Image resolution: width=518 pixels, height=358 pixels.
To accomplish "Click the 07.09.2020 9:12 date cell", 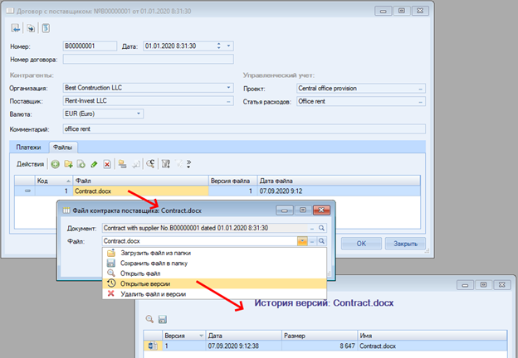I will tap(339, 191).
